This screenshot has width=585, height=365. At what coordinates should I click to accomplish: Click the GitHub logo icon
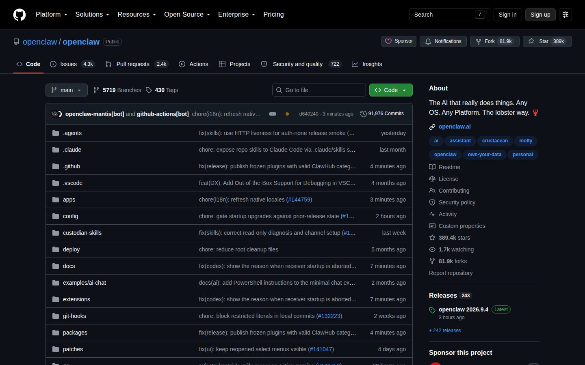(x=19, y=15)
